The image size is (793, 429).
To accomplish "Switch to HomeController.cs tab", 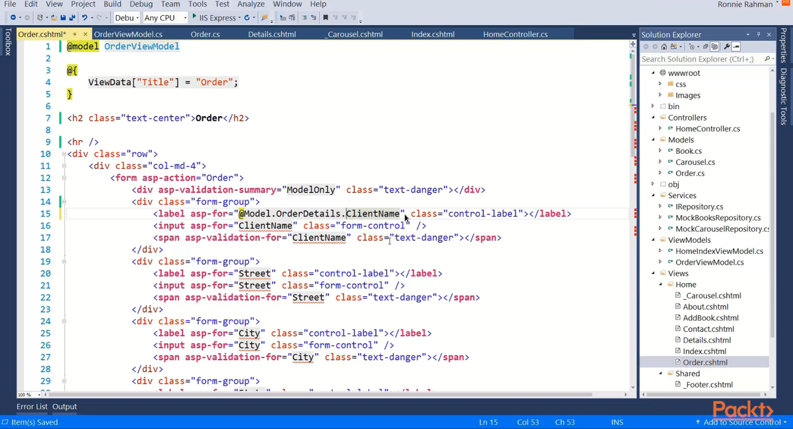I will tap(515, 34).
